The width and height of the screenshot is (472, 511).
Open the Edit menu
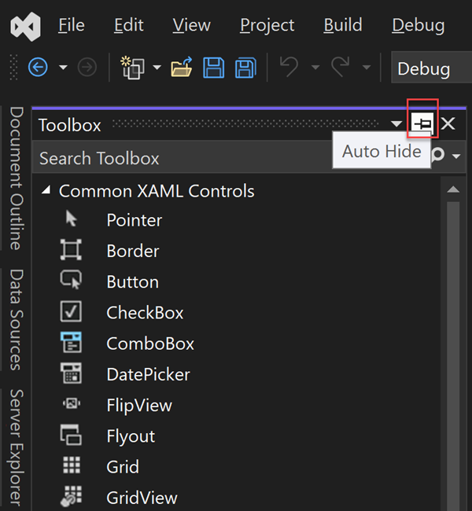tap(129, 25)
